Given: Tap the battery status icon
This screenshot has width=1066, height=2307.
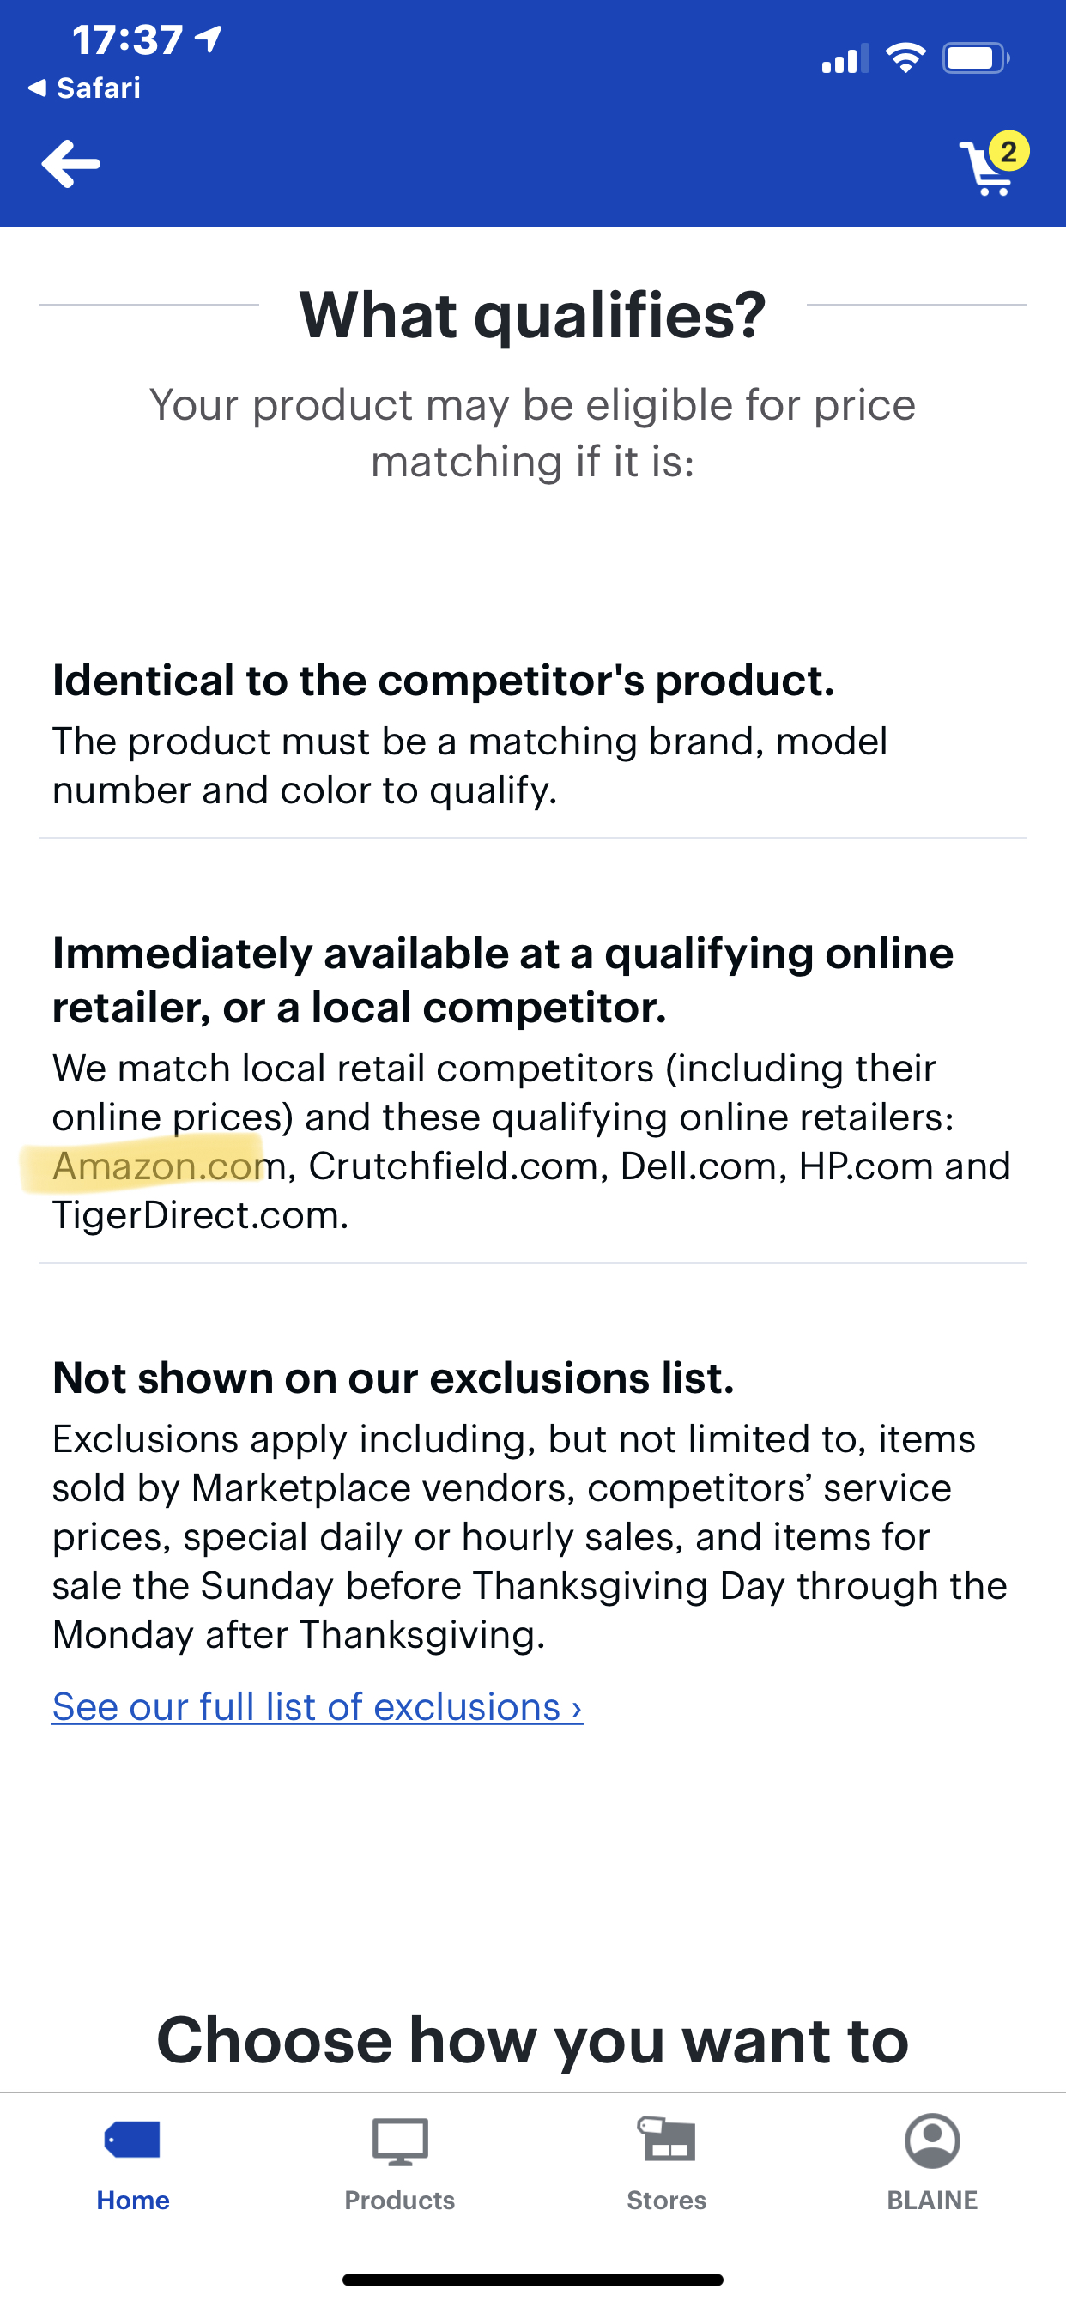Looking at the screenshot, I should [x=976, y=58].
